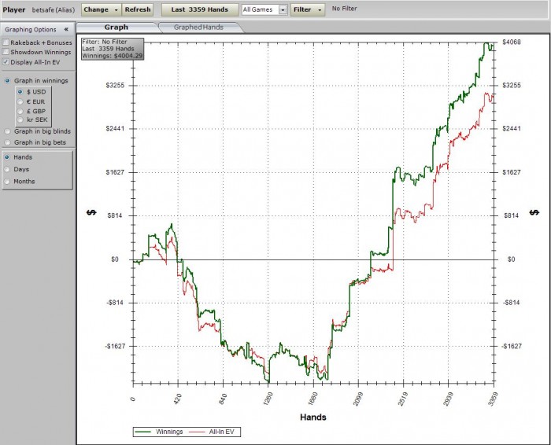Set x-axis to Hands
Screen dimensions: 551x445
6,157
